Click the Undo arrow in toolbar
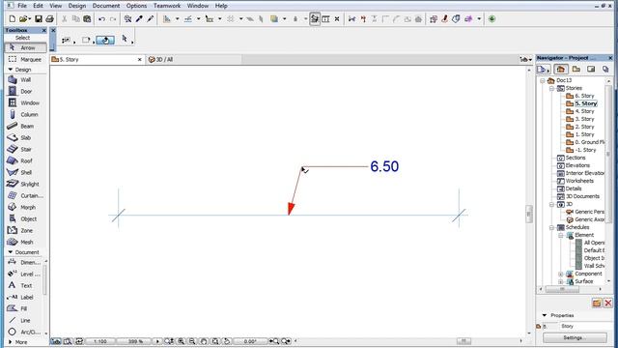 point(101,19)
